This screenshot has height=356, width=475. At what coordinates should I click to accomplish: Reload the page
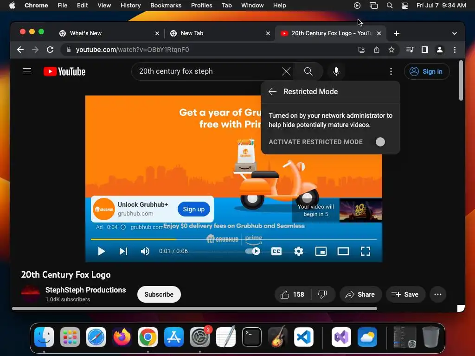coord(50,50)
